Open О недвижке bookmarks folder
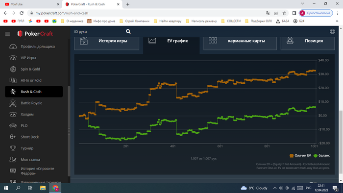Image resolution: width=343 pixels, height=193 pixels. pyautogui.click(x=72, y=21)
